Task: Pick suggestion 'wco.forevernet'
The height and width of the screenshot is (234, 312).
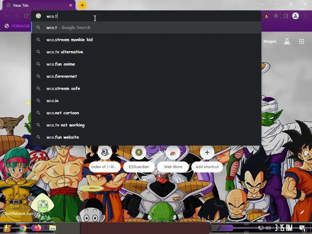Action: (146, 76)
